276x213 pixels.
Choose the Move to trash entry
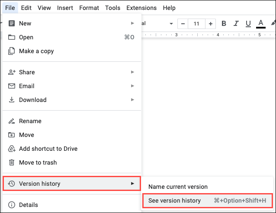(x=72, y=162)
